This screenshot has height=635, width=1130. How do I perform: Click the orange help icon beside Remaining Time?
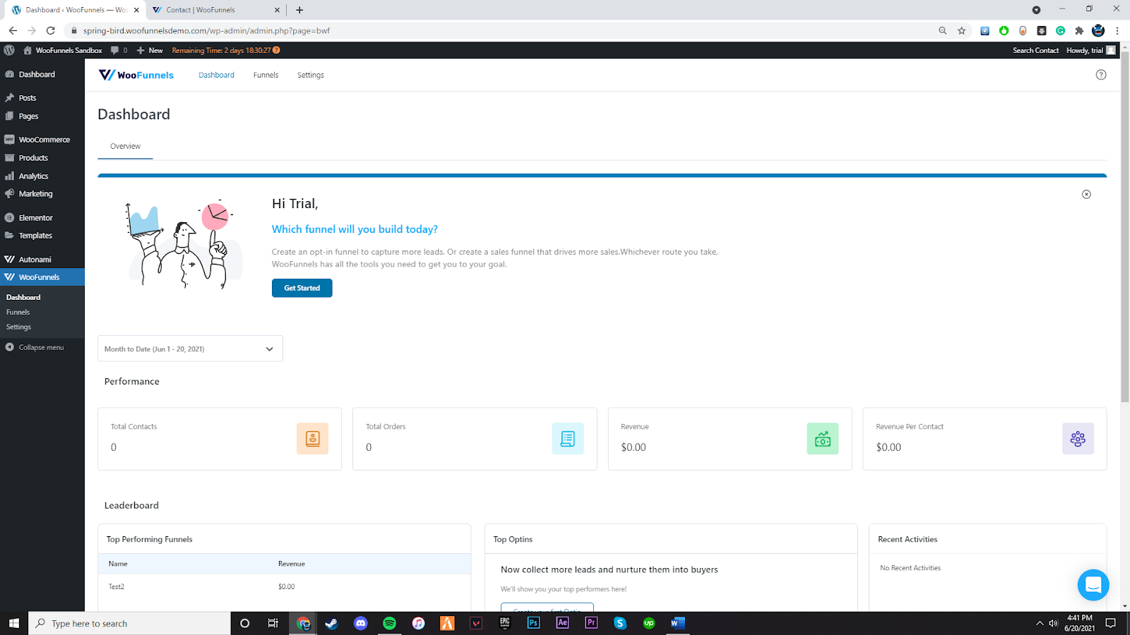[x=276, y=50]
